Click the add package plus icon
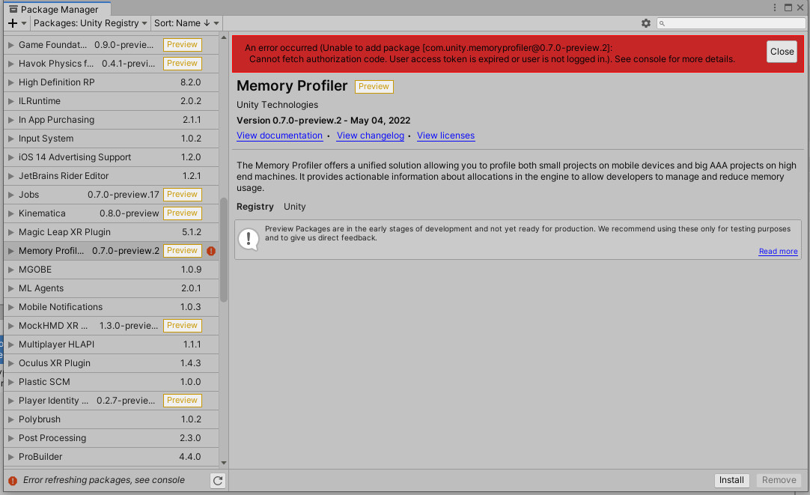This screenshot has height=495, width=810. (13, 23)
